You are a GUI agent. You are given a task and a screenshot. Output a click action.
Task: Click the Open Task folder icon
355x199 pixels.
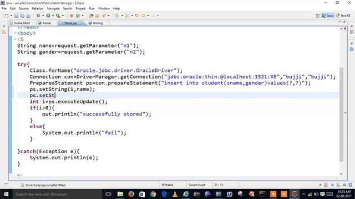pyautogui.click(x=98, y=15)
